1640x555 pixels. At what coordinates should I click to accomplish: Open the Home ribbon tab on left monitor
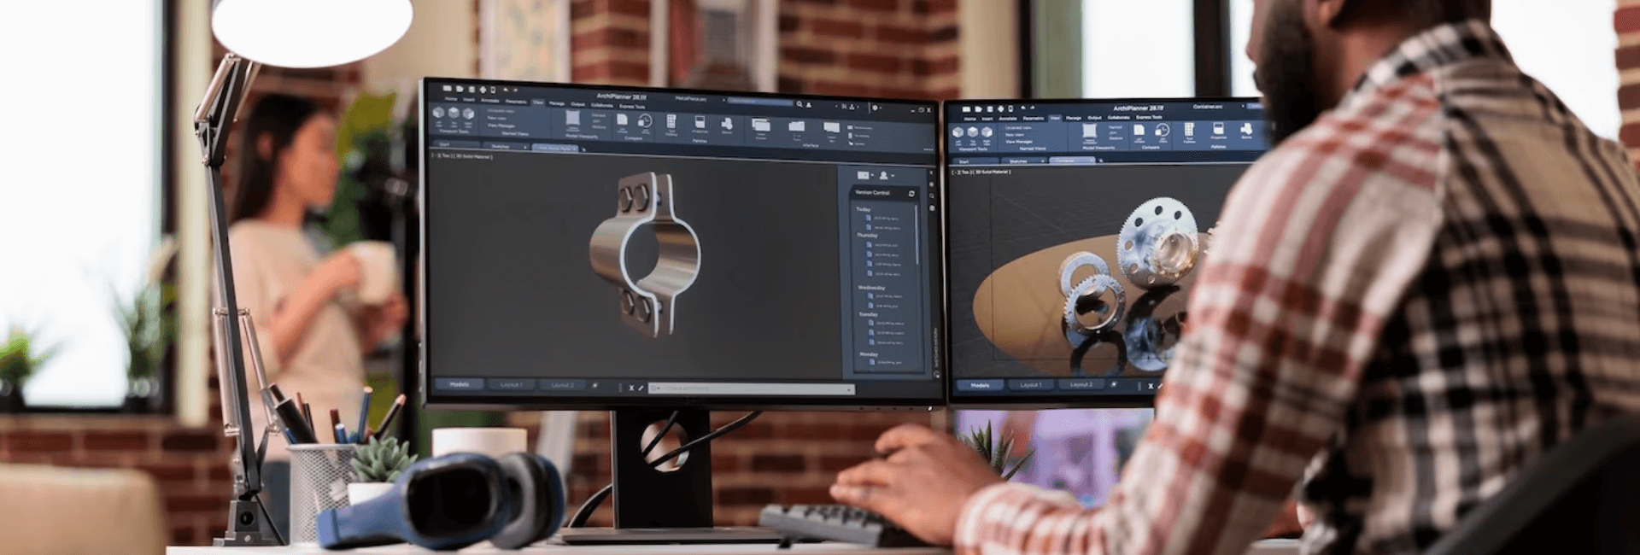coord(451,99)
